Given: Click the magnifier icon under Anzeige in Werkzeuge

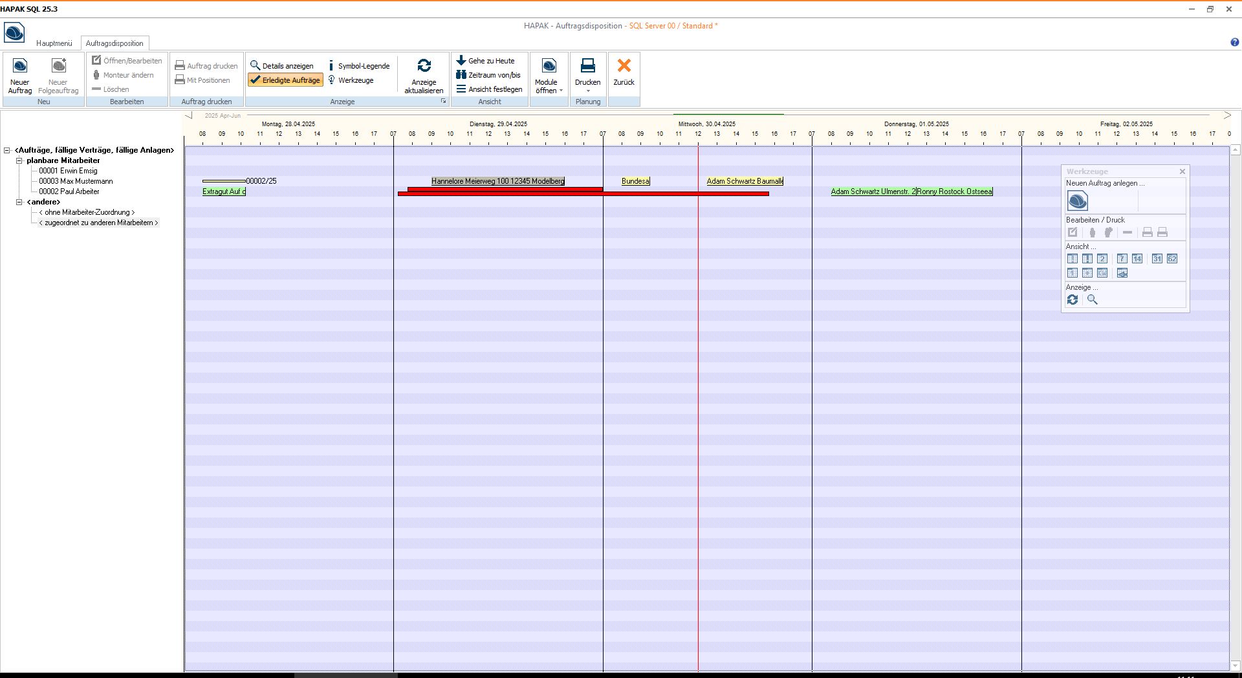Looking at the screenshot, I should (x=1092, y=300).
